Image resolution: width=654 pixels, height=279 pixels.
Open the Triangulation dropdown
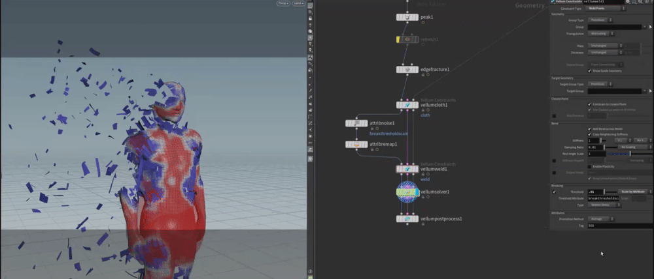[x=601, y=33]
